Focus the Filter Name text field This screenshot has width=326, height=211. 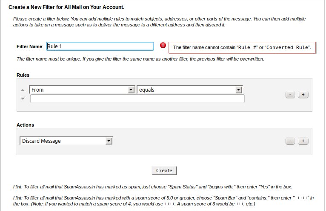(100, 46)
